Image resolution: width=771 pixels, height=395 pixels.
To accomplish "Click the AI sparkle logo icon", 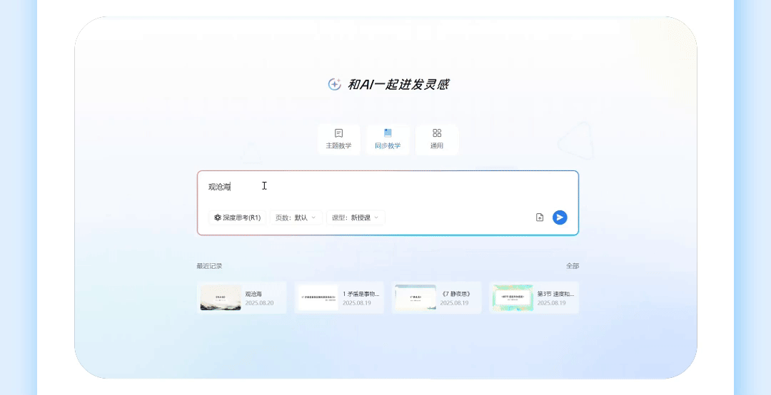I will click(x=334, y=84).
